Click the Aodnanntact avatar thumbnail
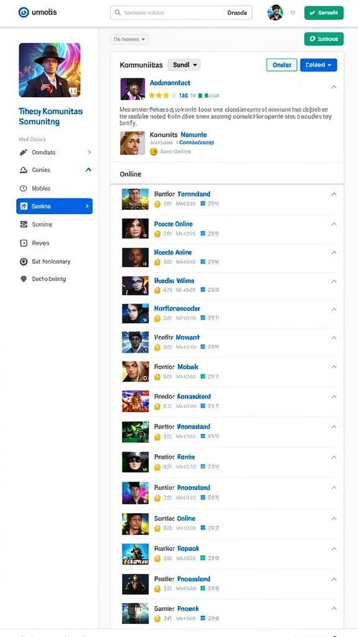 133,89
